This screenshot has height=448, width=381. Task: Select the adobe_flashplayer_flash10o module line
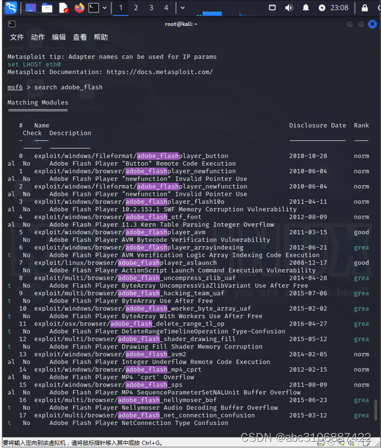coord(129,202)
